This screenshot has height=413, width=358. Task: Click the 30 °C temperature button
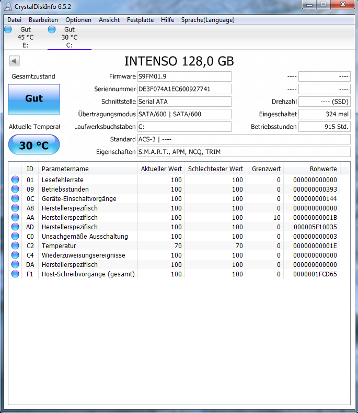click(x=34, y=144)
